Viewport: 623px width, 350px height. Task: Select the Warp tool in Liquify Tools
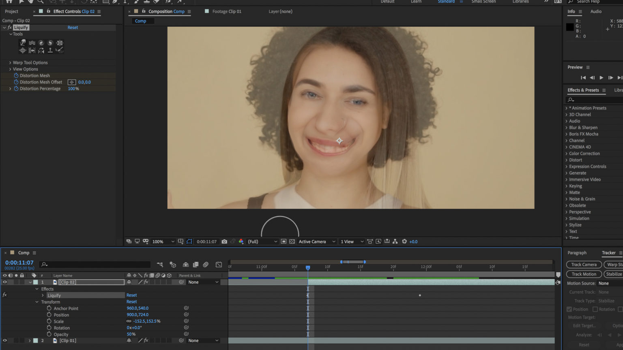coord(23,43)
